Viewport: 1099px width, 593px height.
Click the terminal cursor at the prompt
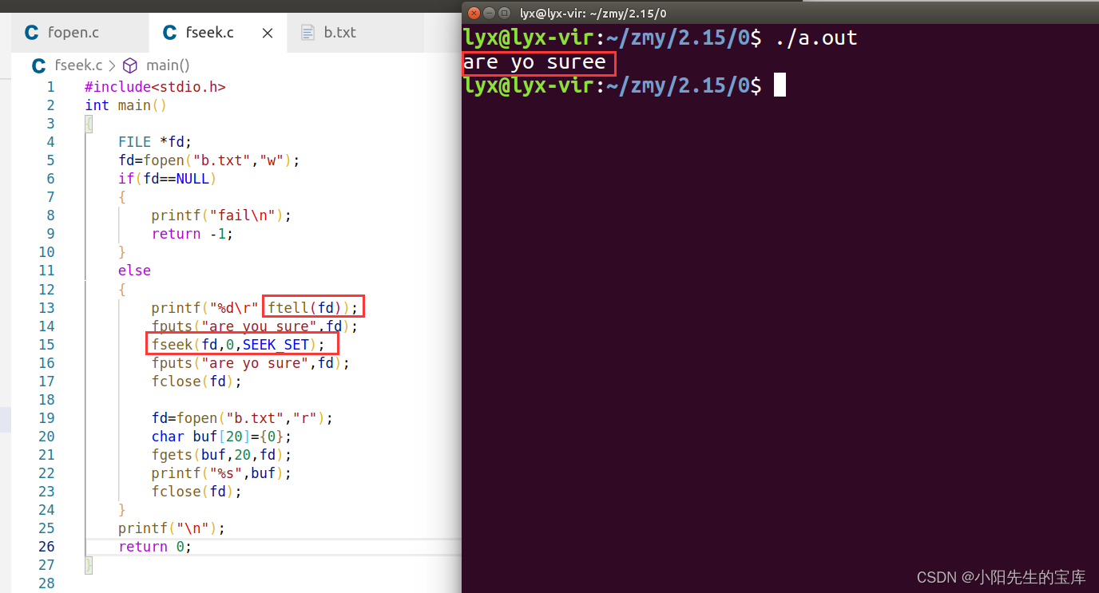pyautogui.click(x=780, y=85)
